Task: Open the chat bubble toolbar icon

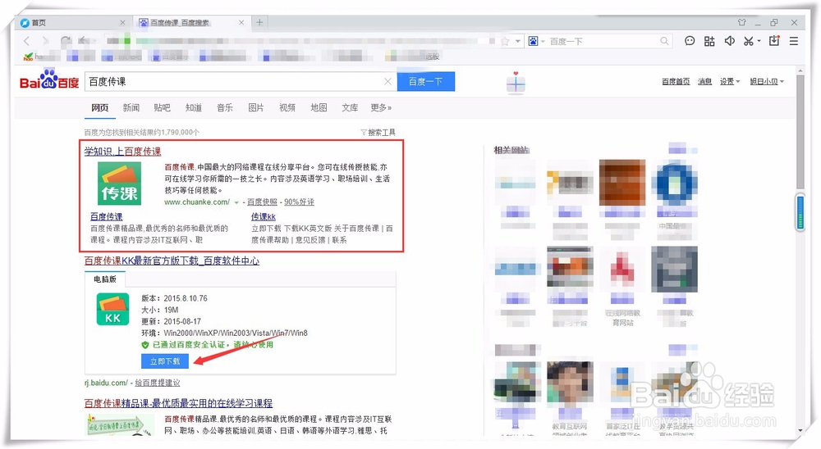Action: (690, 41)
